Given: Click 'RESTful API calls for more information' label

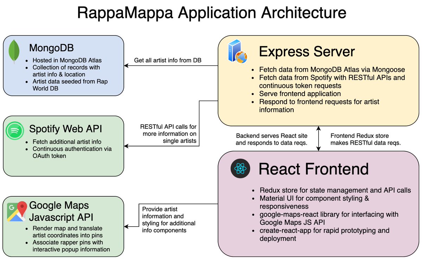Looking at the screenshot, I should pos(168,134).
